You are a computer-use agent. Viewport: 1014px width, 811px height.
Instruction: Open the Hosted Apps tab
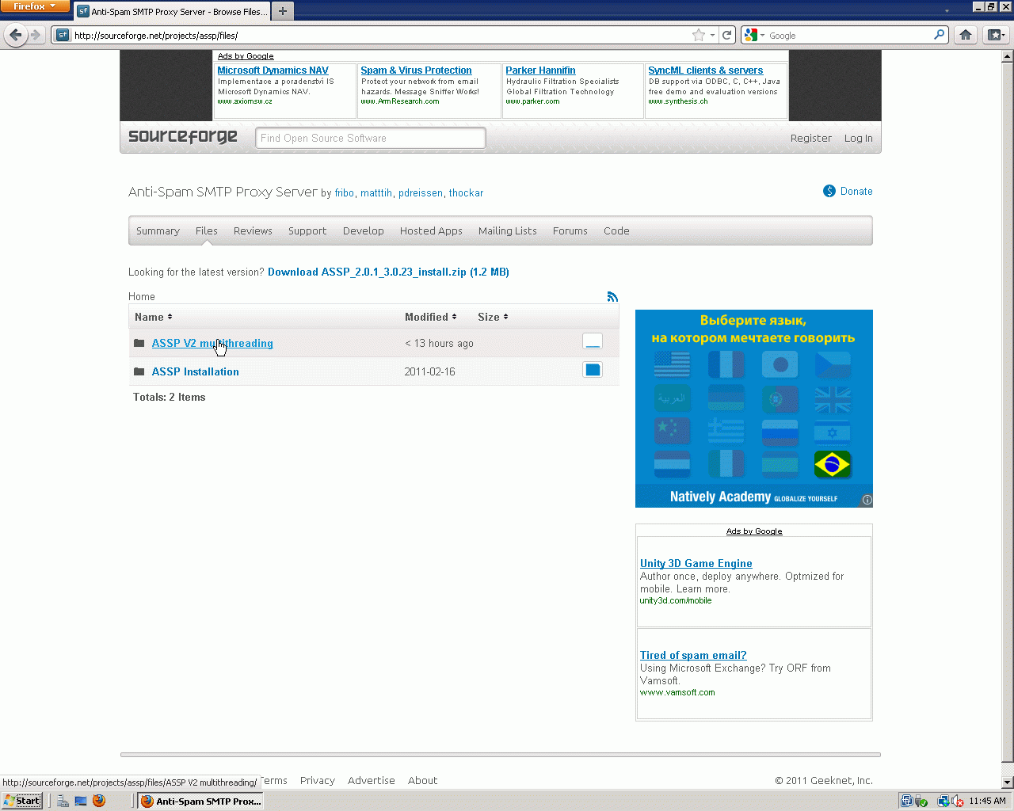click(431, 230)
